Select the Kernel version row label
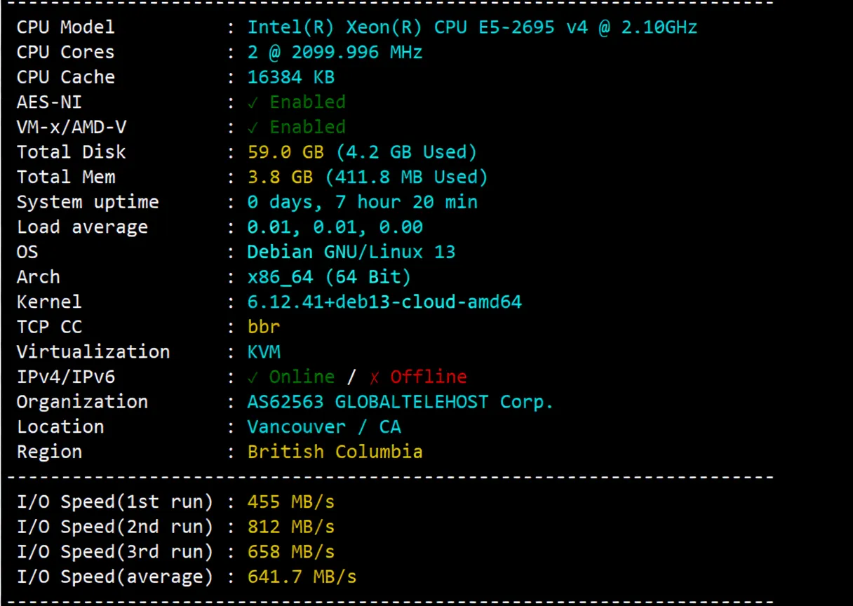853x606 pixels. 49,302
